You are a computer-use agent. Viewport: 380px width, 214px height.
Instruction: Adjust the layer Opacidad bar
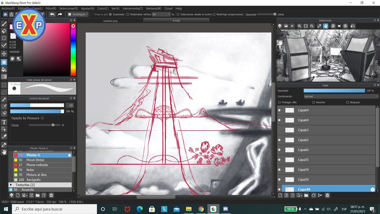[334, 91]
